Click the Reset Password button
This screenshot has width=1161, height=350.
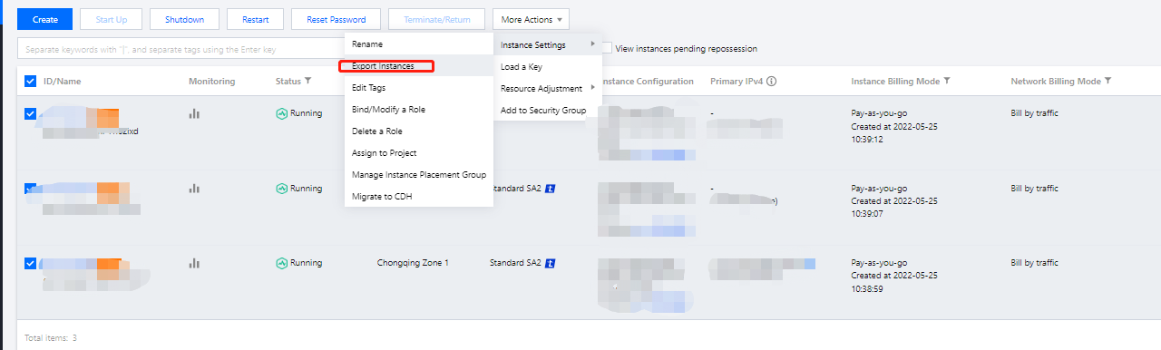coord(336,19)
